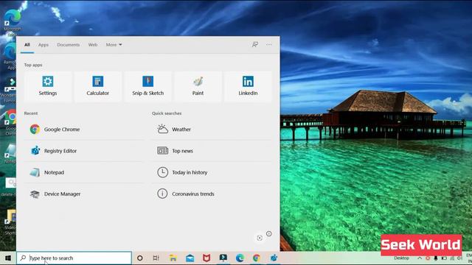
Task: Run the Weather quick search
Action: (x=212, y=130)
